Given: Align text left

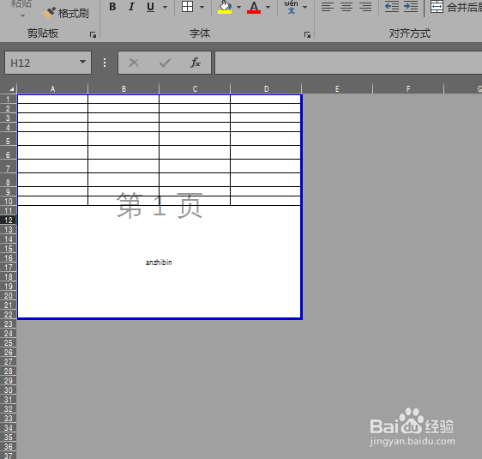Looking at the screenshot, I should pyautogui.click(x=328, y=7).
